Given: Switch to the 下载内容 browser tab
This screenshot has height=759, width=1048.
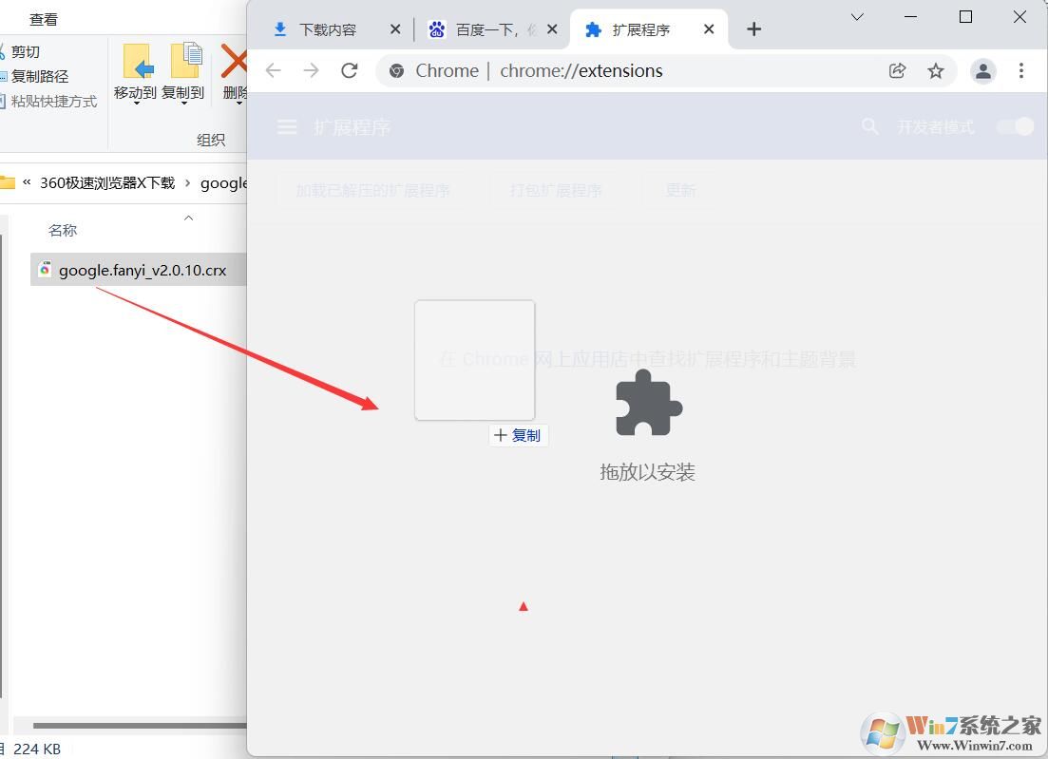Looking at the screenshot, I should point(328,28).
